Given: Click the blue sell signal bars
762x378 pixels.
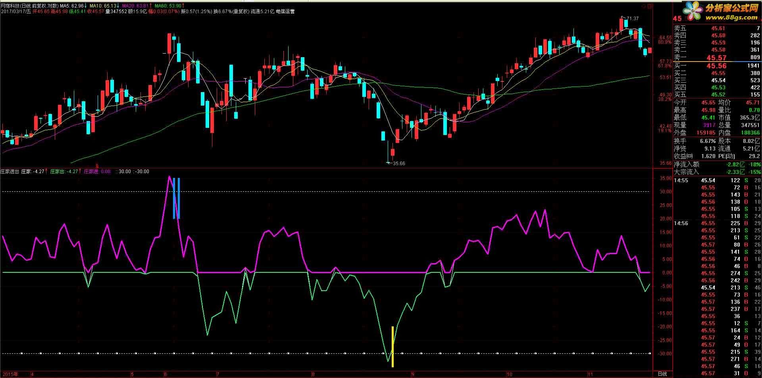Looking at the screenshot, I should pos(177,198).
